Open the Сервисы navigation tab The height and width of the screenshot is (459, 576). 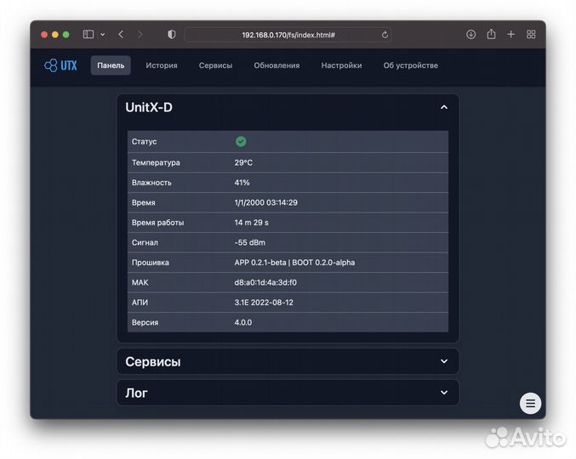215,65
